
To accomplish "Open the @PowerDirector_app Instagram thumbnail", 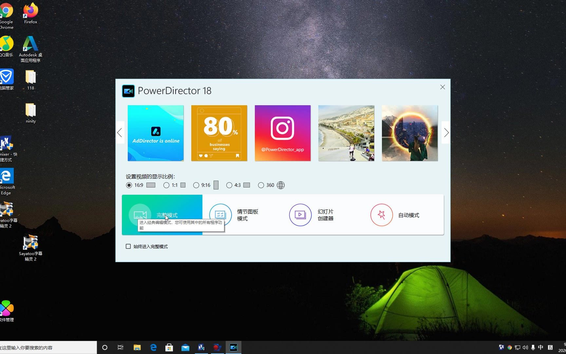I will coord(283,133).
